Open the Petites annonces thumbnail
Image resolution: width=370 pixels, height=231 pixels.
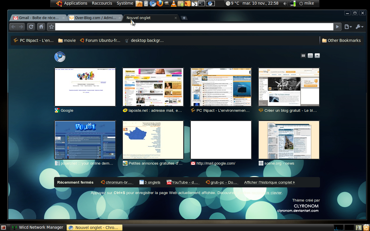pyautogui.click(x=153, y=140)
